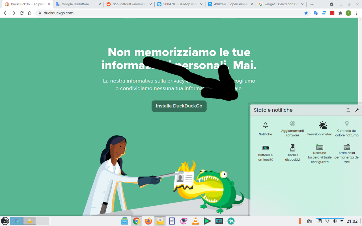This screenshot has width=362, height=226.
Task: Open media player tray icon
Action: (x=310, y=221)
